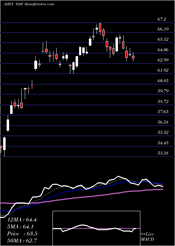Click inside the MACD inset chart
Viewport: 175px width, 246px height.
point(96,228)
